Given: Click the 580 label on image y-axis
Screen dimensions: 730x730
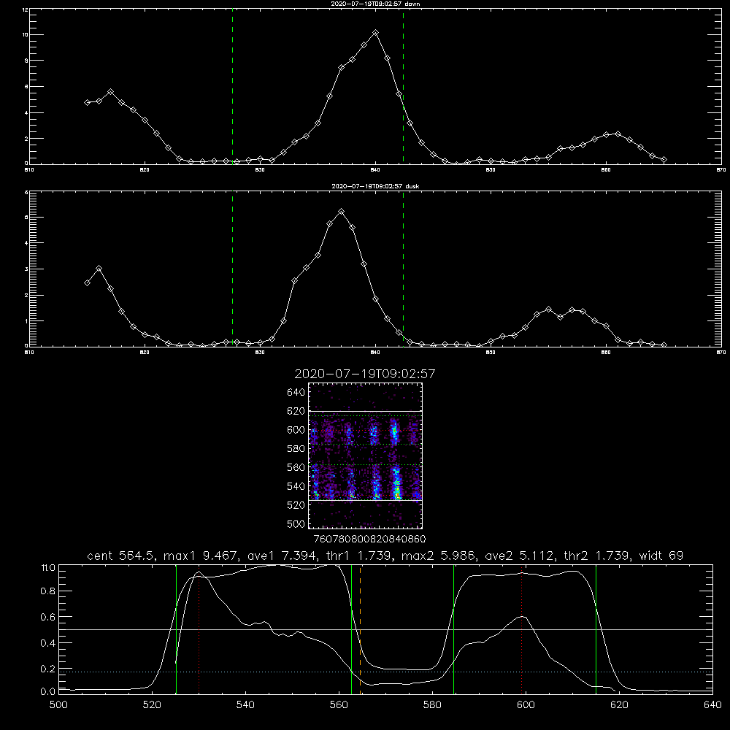Looking at the screenshot, I should [296, 448].
